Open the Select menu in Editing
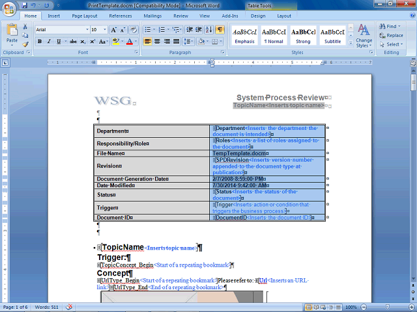Viewport: 417px width, 312px height. (x=391, y=44)
